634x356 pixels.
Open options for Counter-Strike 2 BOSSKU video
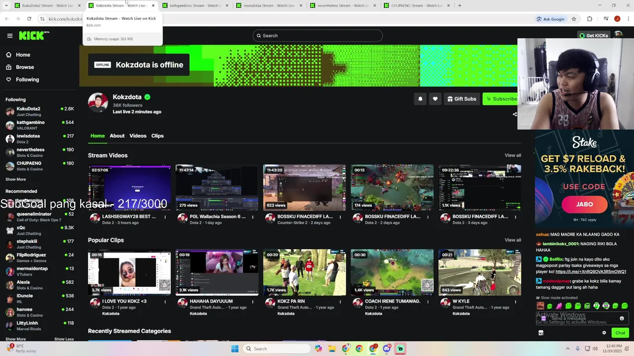[340, 217]
